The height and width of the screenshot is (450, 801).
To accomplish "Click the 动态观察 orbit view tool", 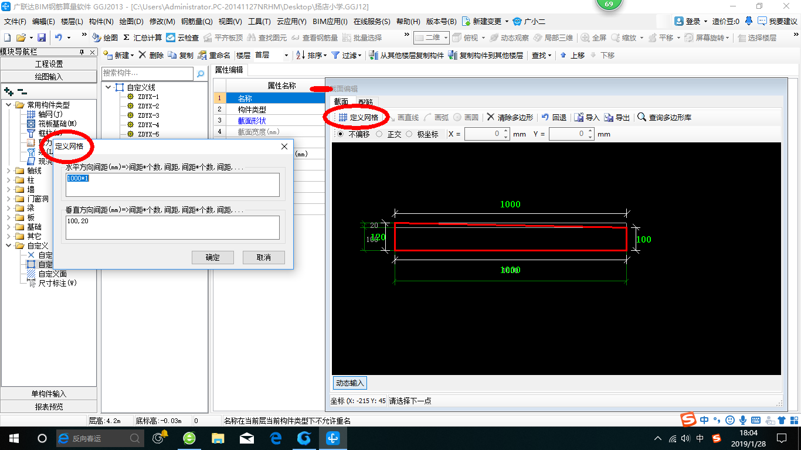I will tap(508, 37).
